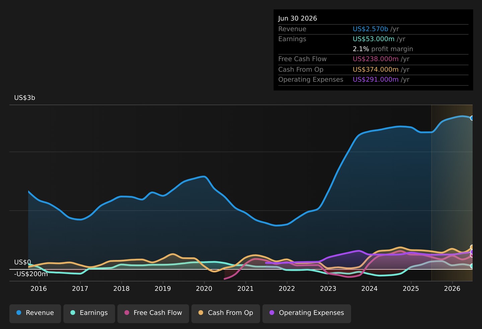Click the 2026 x-axis year label

point(452,289)
